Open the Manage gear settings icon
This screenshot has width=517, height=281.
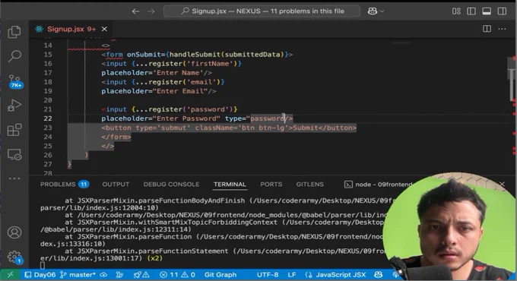tap(14, 257)
